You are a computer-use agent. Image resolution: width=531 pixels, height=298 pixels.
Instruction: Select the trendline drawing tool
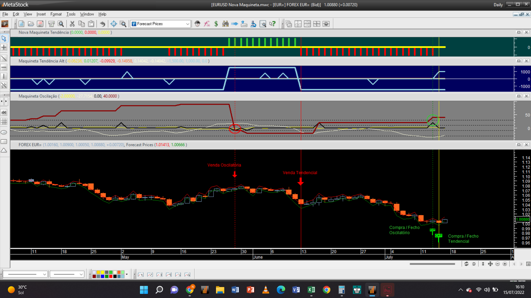click(x=4, y=58)
